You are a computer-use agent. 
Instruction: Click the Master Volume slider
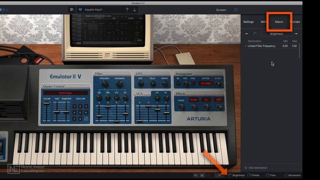[x=46, y=103]
